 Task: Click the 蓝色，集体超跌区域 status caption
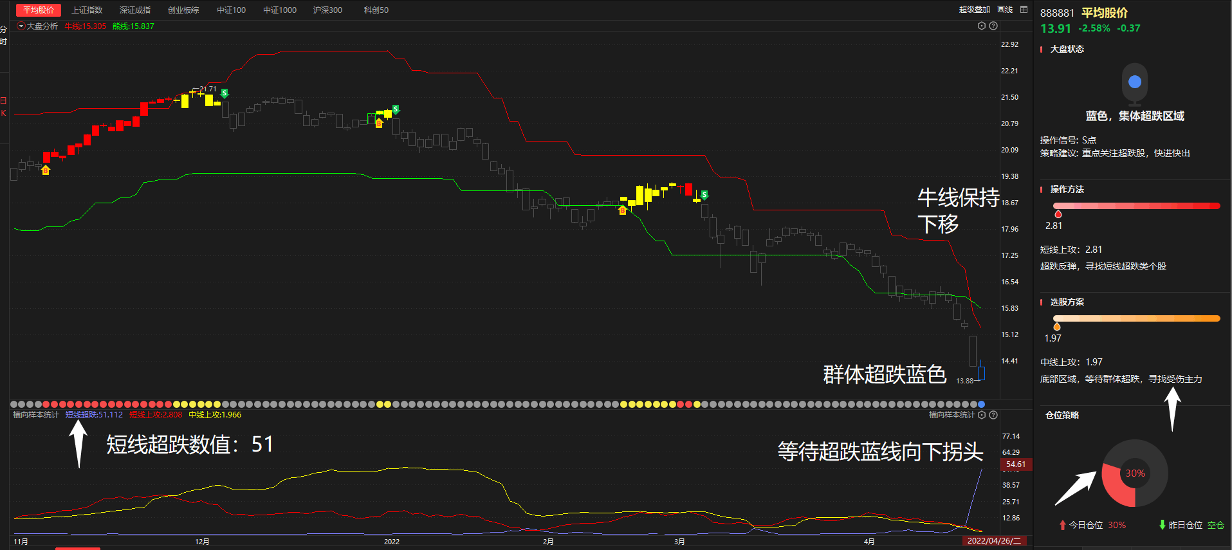tap(1135, 116)
